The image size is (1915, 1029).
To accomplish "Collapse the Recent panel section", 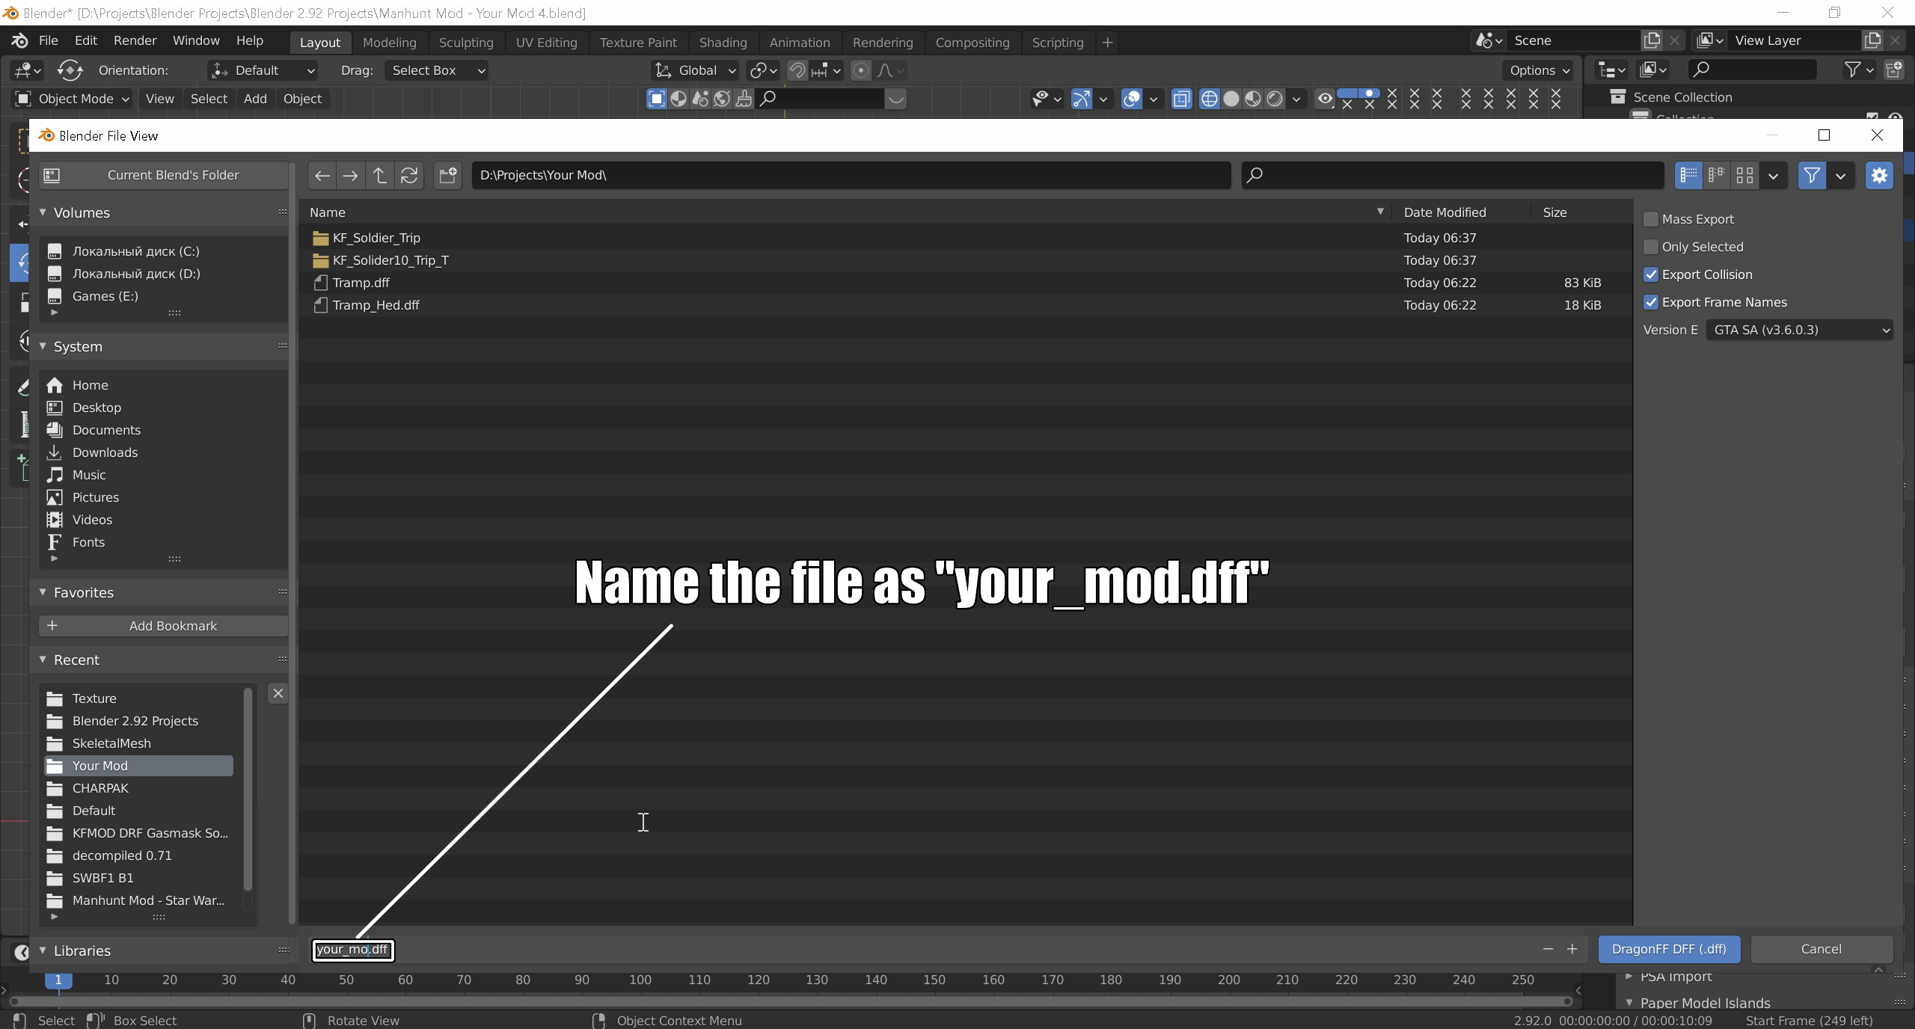I will pyautogui.click(x=43, y=660).
